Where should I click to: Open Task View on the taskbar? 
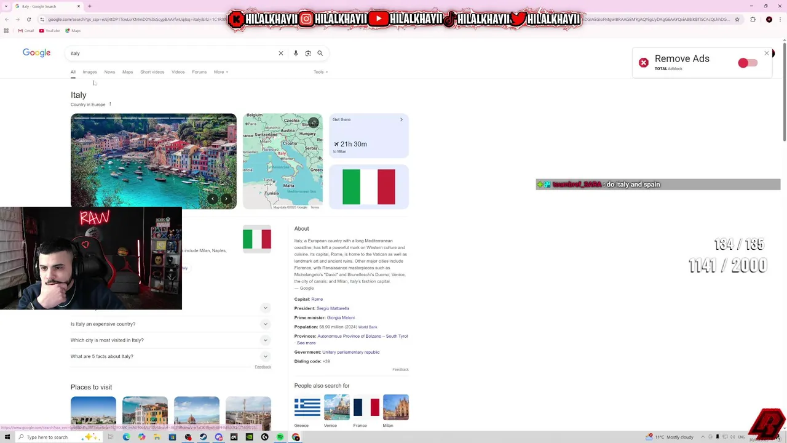pos(111,437)
